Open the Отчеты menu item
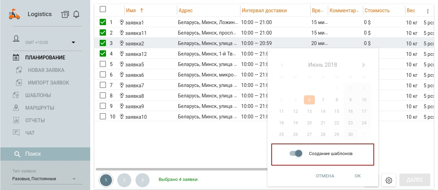Screen dimensions: 438x190 pyautogui.click(x=35, y=120)
